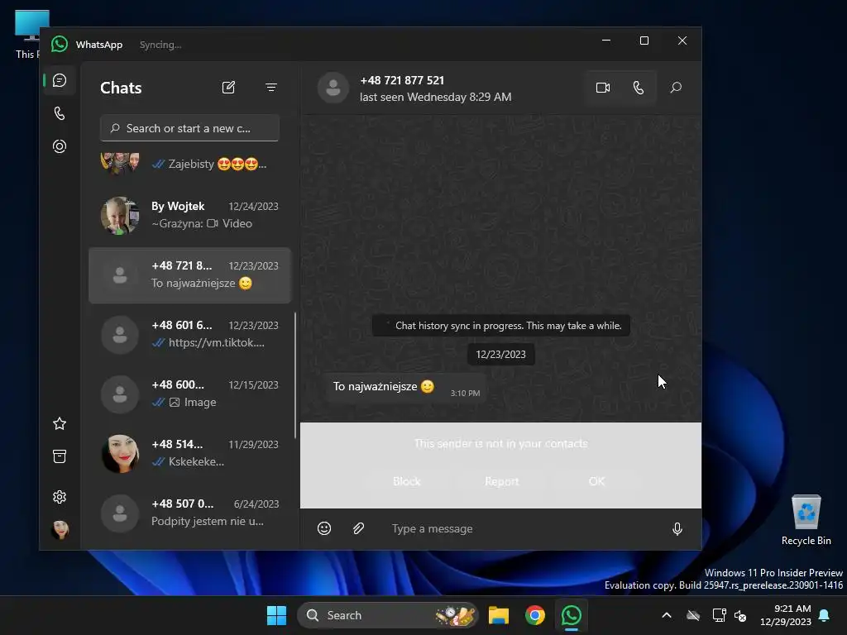Block this unknown sender
Viewport: 847px width, 635px height.
pyautogui.click(x=407, y=481)
